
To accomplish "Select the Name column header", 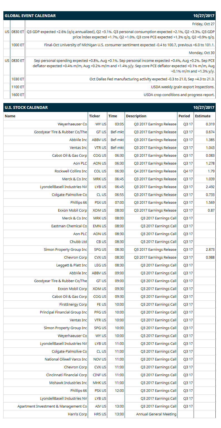I will [10, 116].
